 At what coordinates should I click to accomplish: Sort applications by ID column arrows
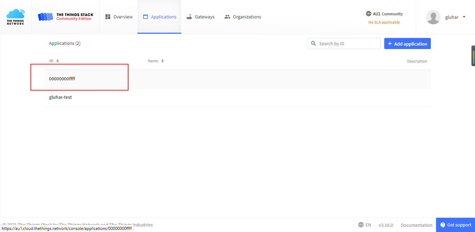point(58,61)
